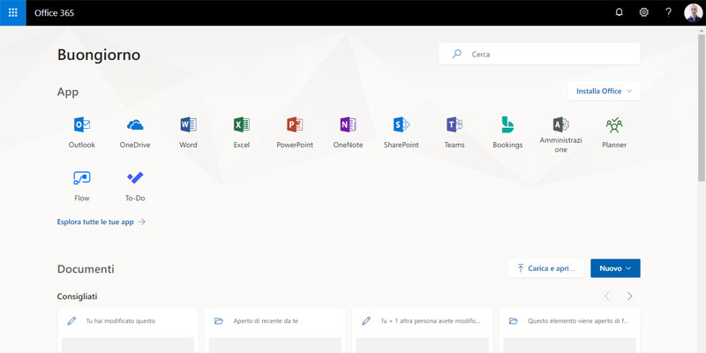Open the Outlook app
The width and height of the screenshot is (706, 353).
82,132
